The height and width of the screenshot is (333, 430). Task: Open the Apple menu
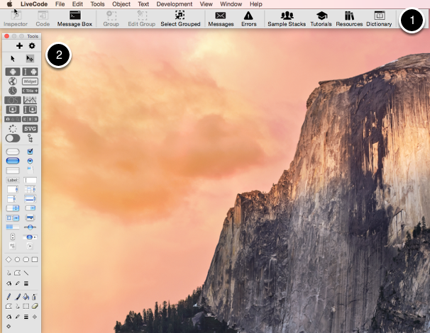[x=10, y=4]
